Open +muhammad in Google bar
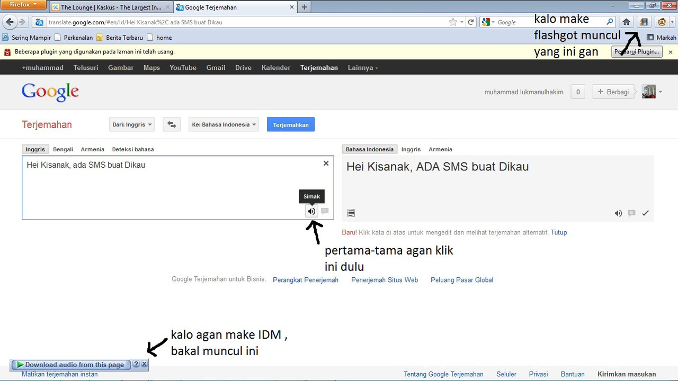Image resolution: width=678 pixels, height=381 pixels. (x=42, y=68)
